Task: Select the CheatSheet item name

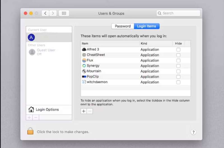Action: (x=96, y=55)
